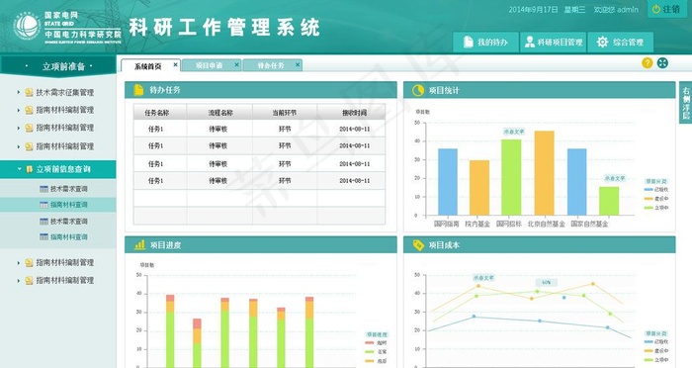The height and width of the screenshot is (368, 692).
Task: Sort by the 流程名称 column header
Action: (219, 112)
